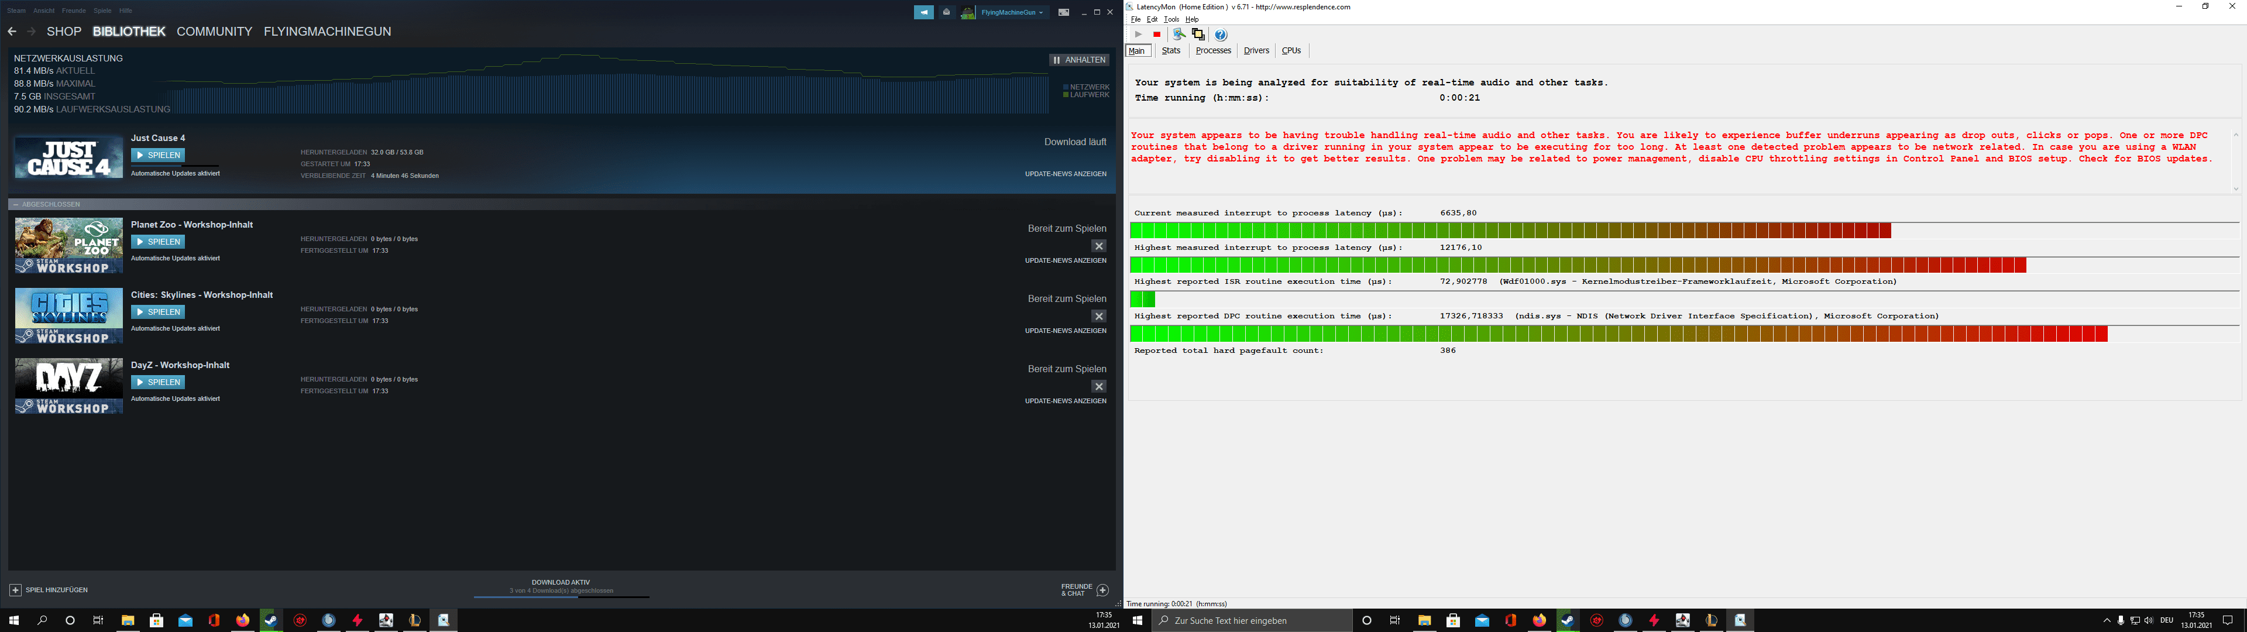Enter Steam Big Picture mode icon

[1063, 12]
